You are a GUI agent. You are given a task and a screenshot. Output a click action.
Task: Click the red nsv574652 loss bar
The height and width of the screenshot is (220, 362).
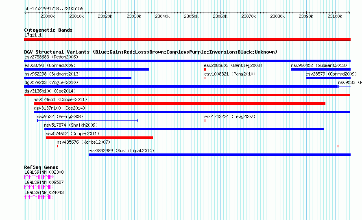coord(99,138)
